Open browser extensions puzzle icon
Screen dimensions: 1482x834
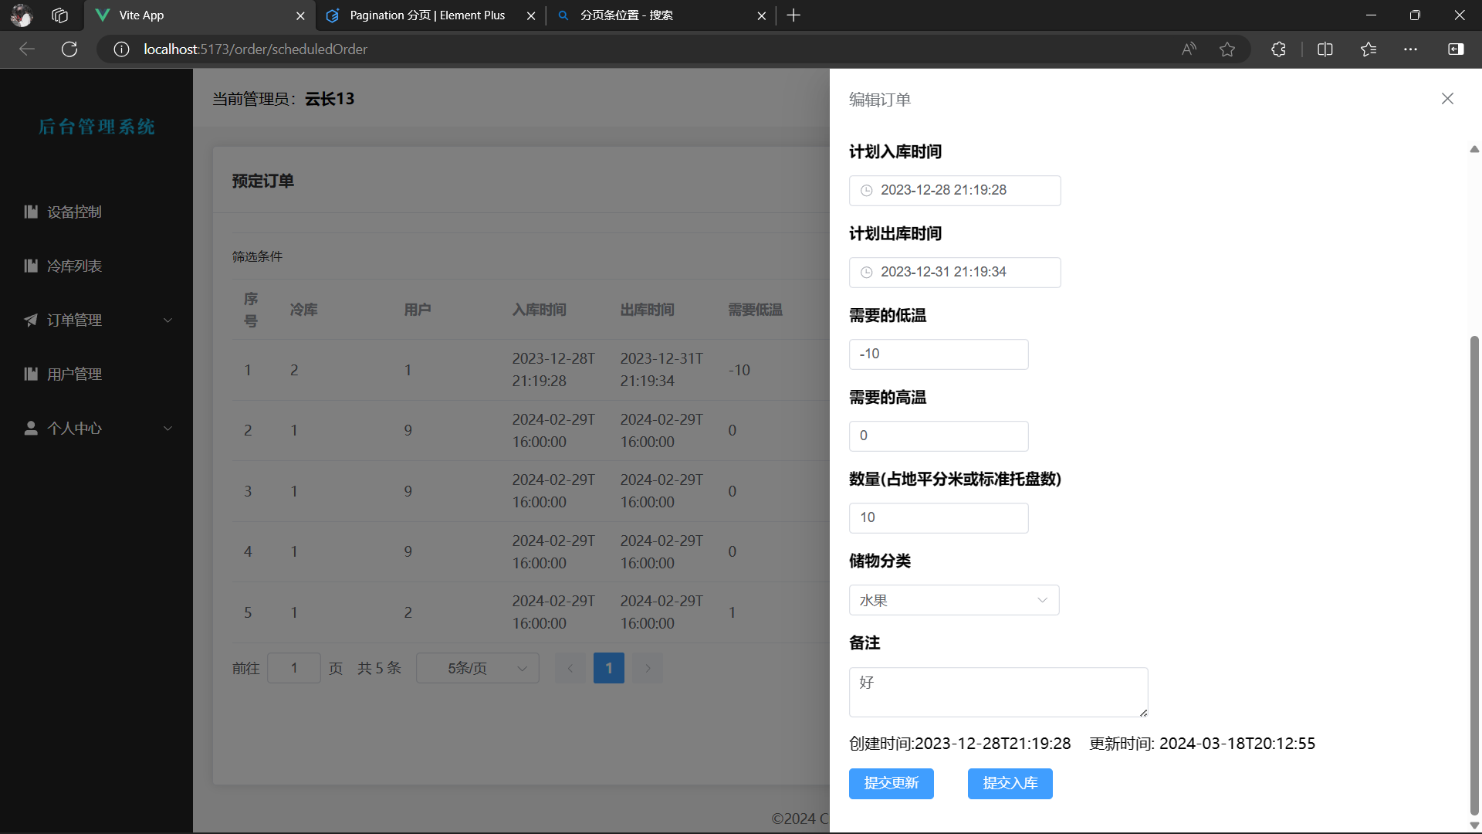[x=1278, y=49]
